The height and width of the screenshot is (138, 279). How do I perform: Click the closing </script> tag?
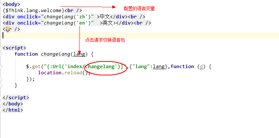tap(16, 98)
